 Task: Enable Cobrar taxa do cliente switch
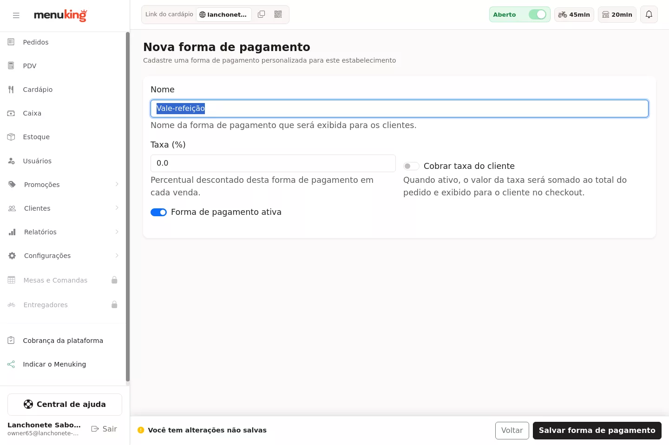(x=411, y=166)
